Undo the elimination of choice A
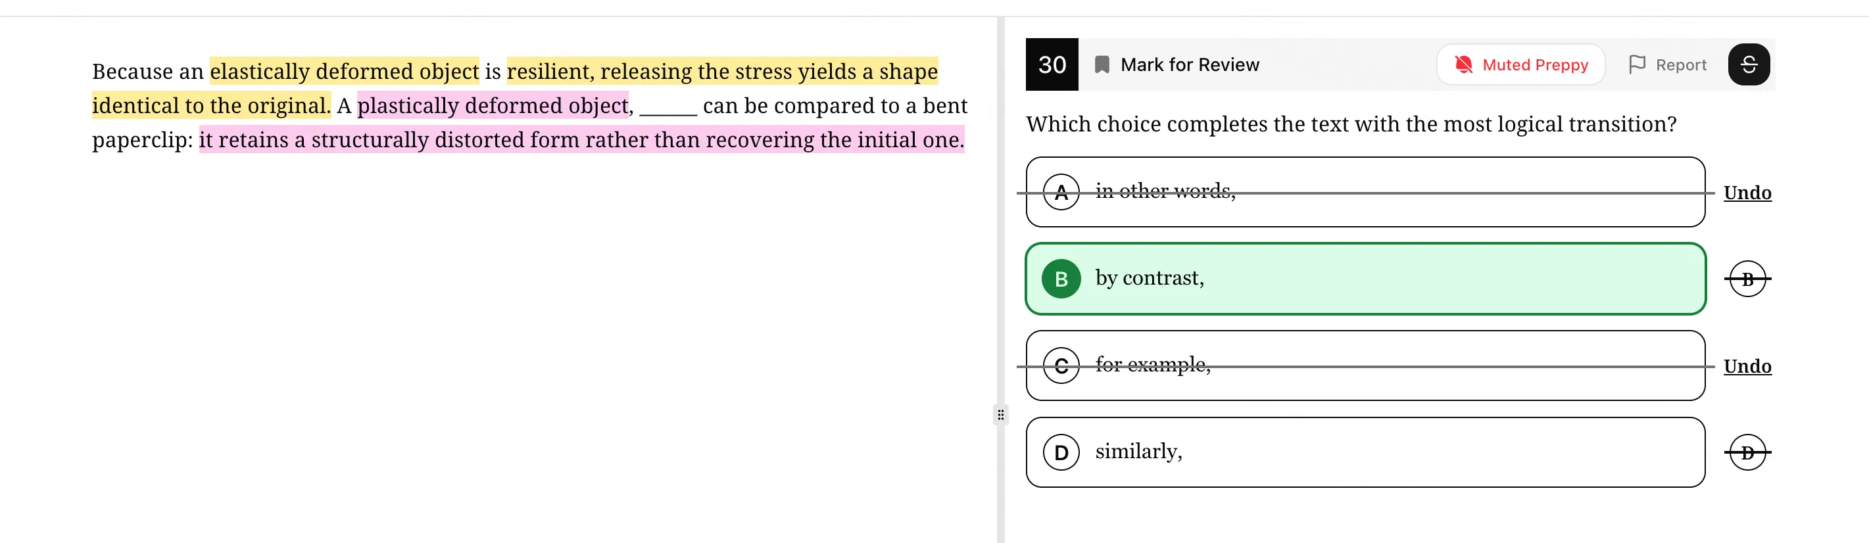This screenshot has height=543, width=1869. (x=1747, y=192)
